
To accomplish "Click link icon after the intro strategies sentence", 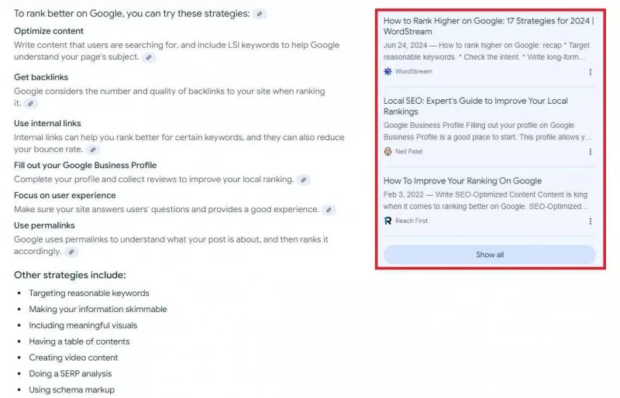I will [260, 14].
